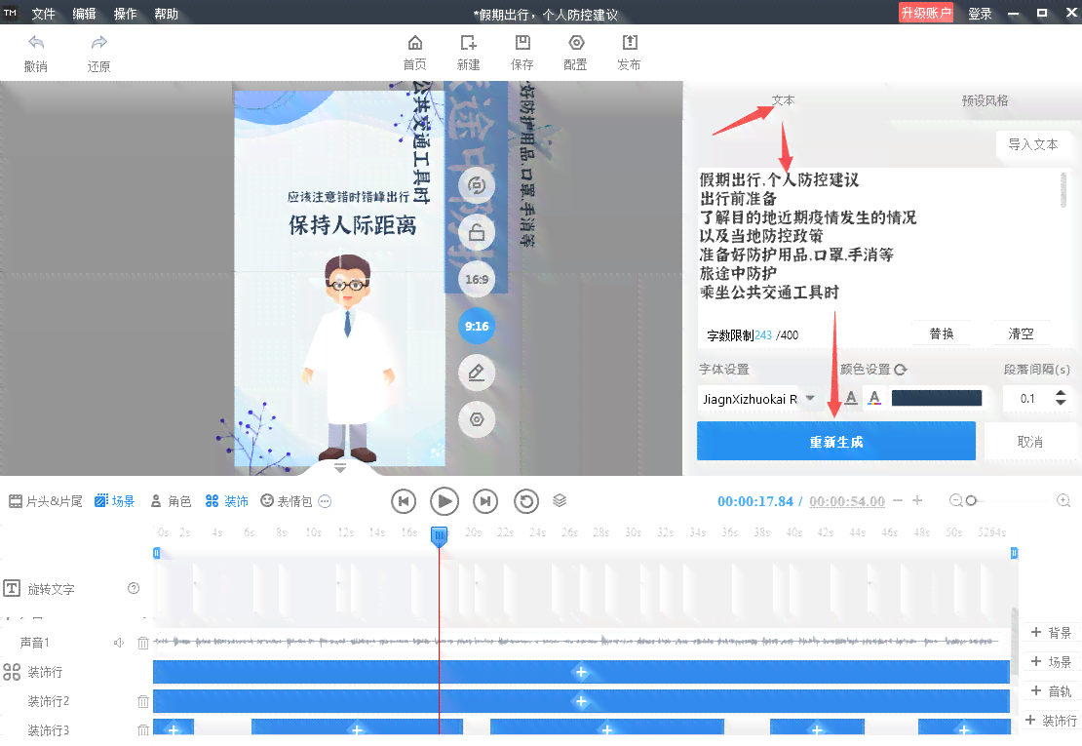Screen dimensions: 1082x746
Task: Add an 音轨 track
Action: pyautogui.click(x=1051, y=690)
